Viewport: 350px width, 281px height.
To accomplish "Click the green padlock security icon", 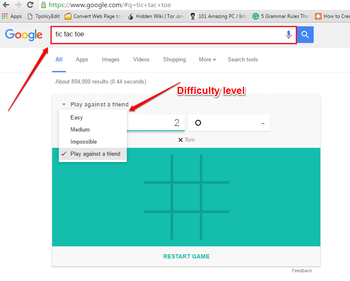I will (44, 5).
